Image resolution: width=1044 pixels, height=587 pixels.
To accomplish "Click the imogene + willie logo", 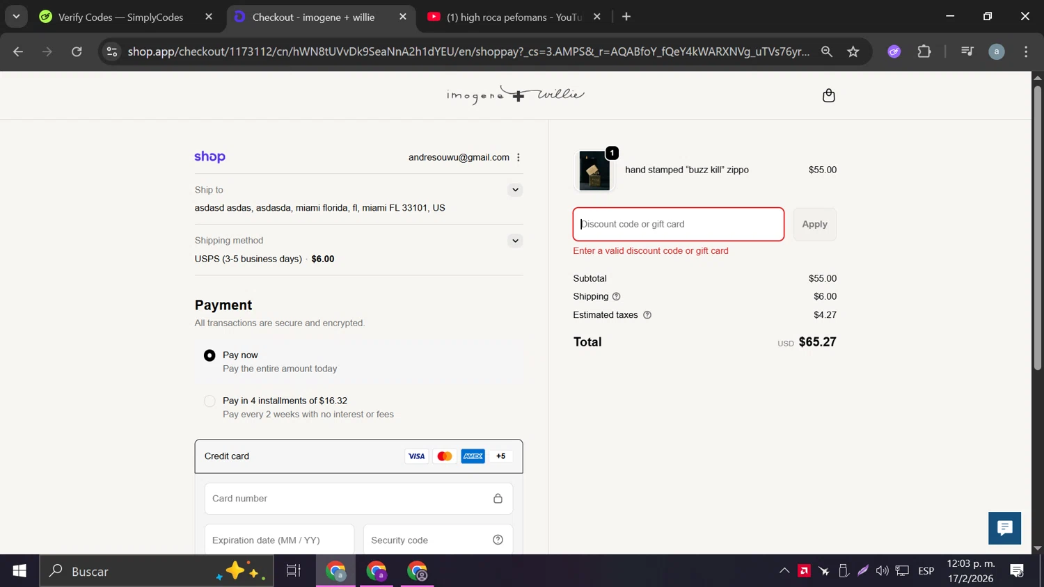I will pos(516,95).
